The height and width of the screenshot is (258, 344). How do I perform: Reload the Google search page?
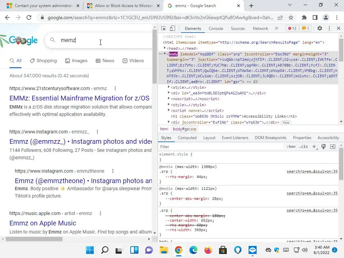(29, 17)
